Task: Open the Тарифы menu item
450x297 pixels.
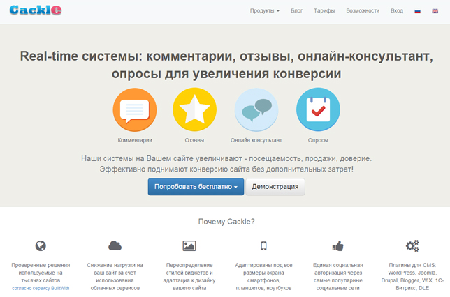Action: (x=324, y=11)
